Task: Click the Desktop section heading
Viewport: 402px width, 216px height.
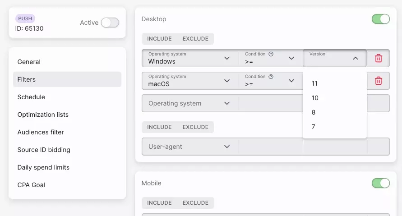Action: 154,19
